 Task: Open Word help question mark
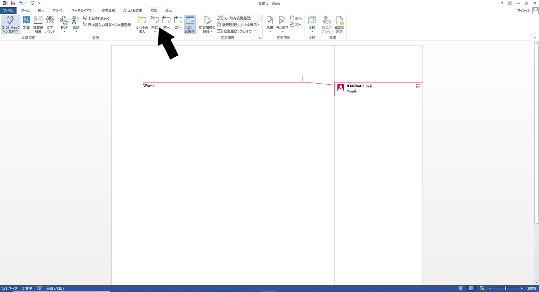502,3
